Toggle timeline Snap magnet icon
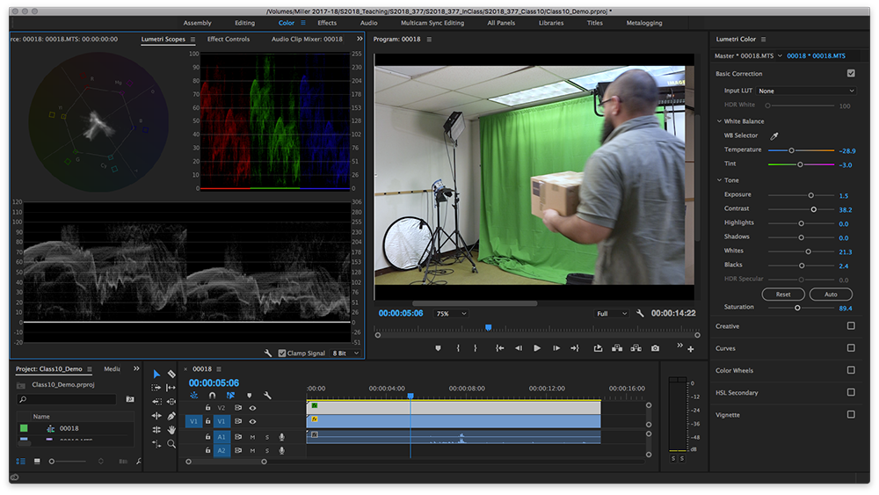The height and width of the screenshot is (495, 879). [x=213, y=396]
